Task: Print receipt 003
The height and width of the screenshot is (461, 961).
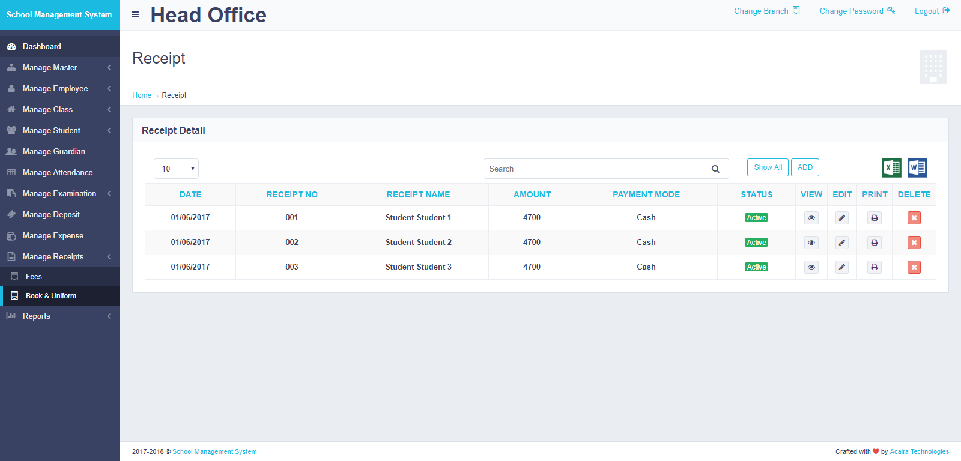Action: 875,267
